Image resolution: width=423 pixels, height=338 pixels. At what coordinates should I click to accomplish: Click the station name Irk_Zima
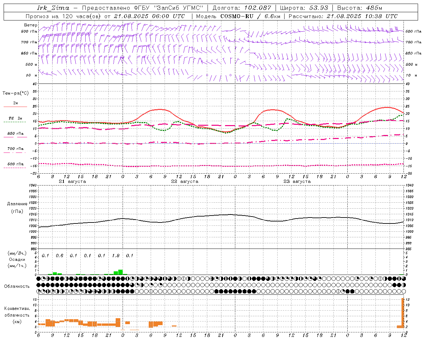(53, 8)
